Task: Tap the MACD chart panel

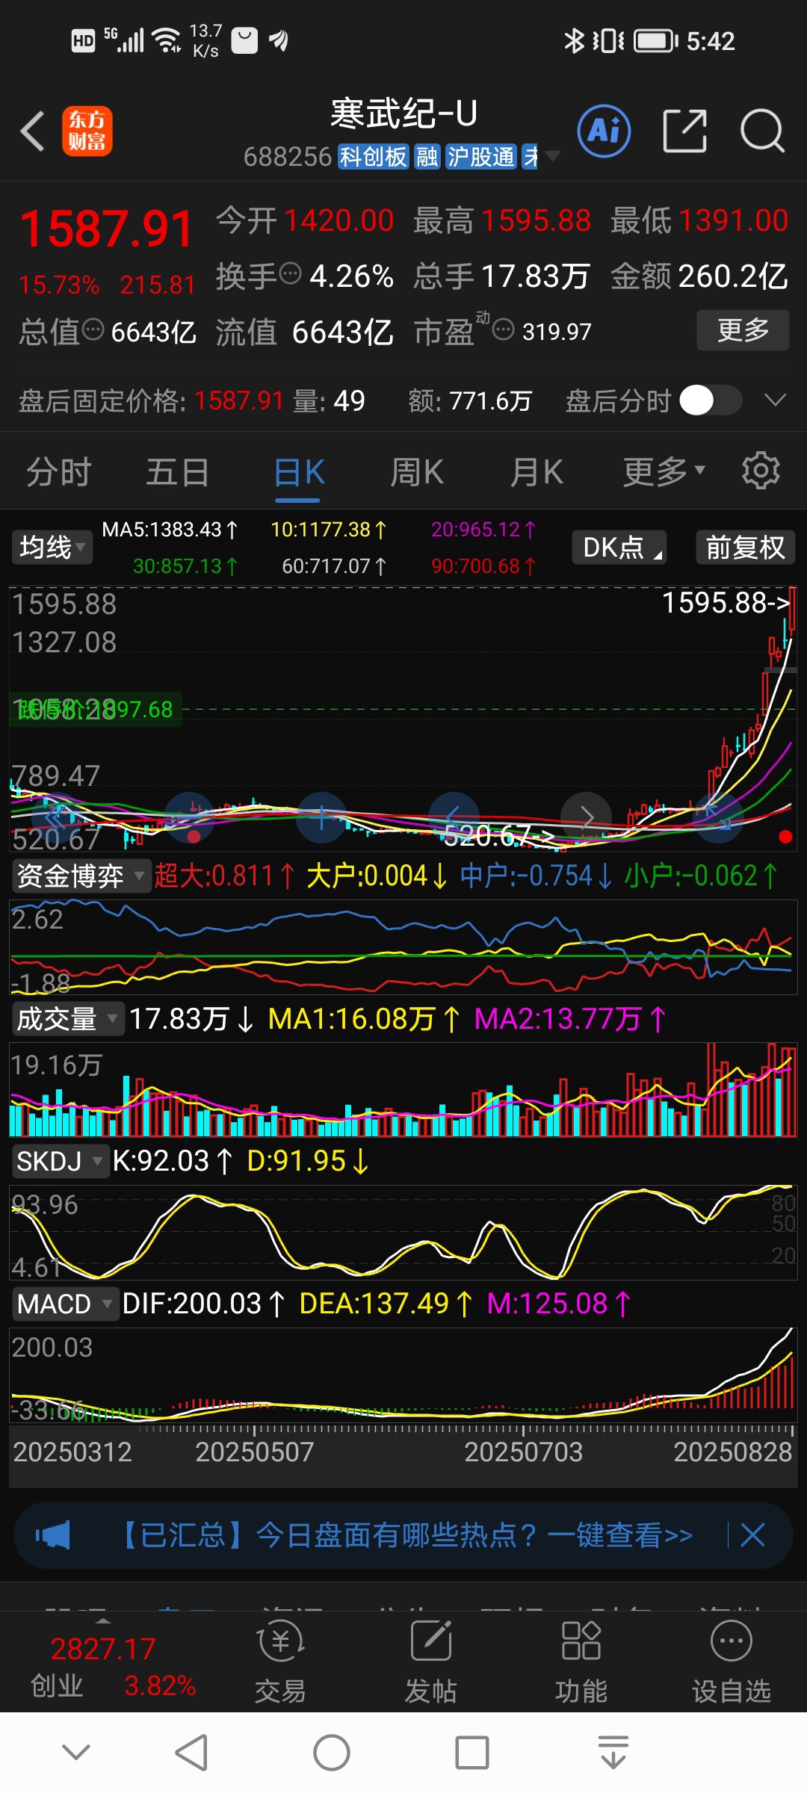Action: [403, 1375]
